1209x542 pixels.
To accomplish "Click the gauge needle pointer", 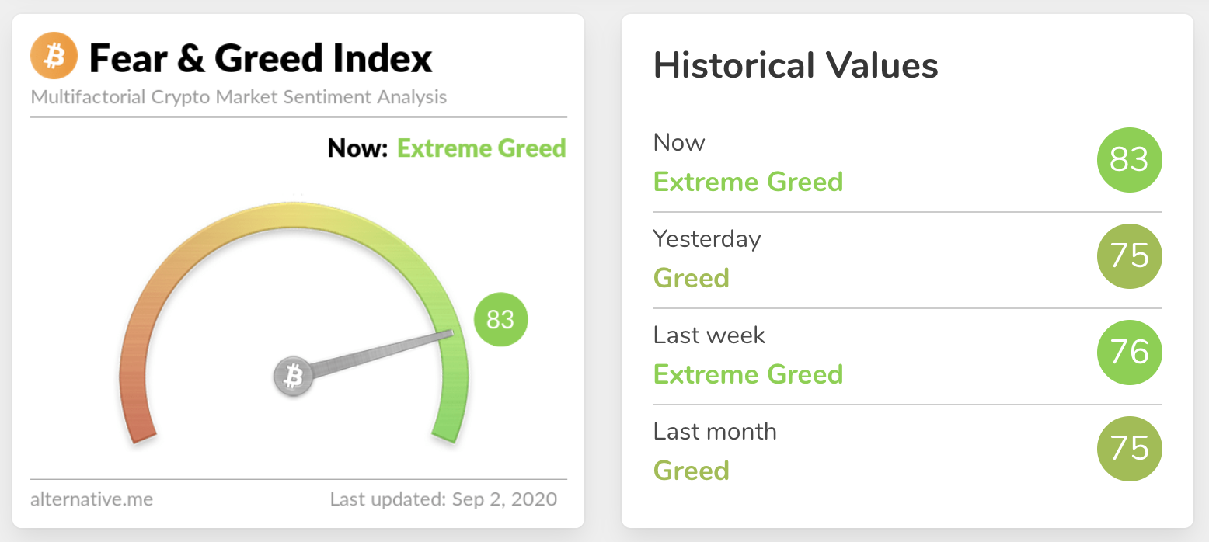I will click(x=381, y=353).
